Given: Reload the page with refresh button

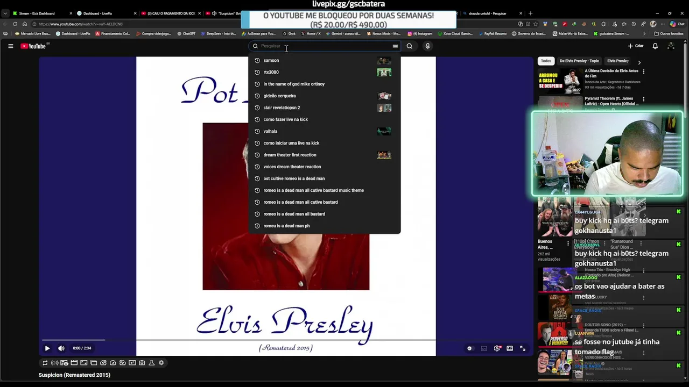Looking at the screenshot, I should click(15, 24).
